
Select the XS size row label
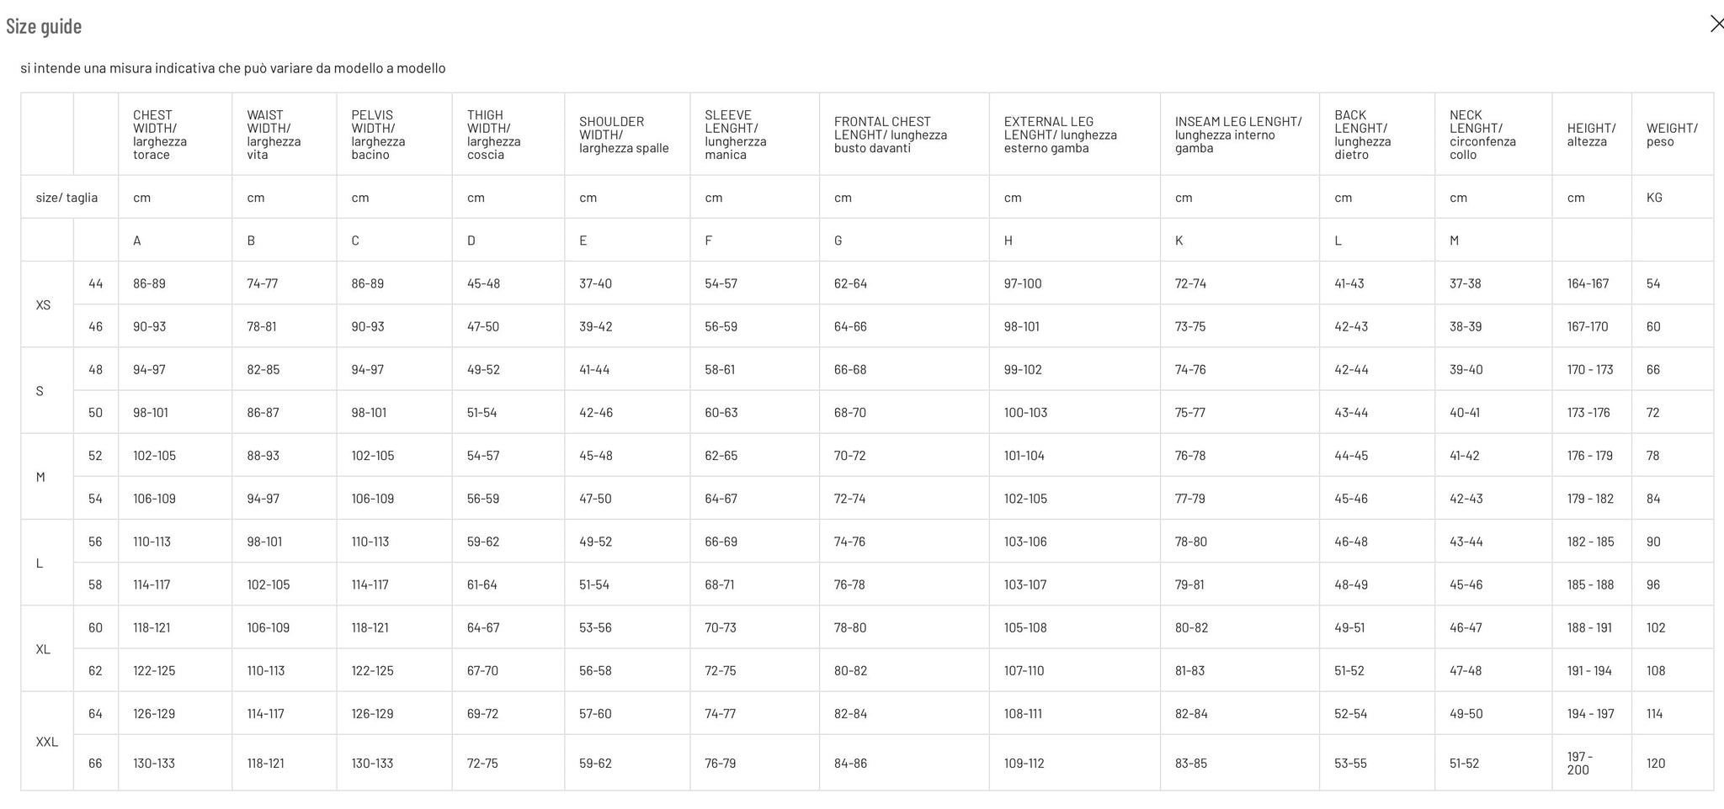click(x=43, y=305)
